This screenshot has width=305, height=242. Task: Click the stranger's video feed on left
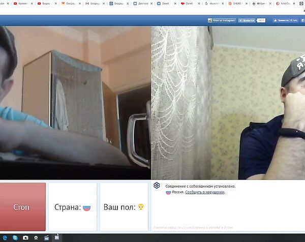(x=75, y=102)
